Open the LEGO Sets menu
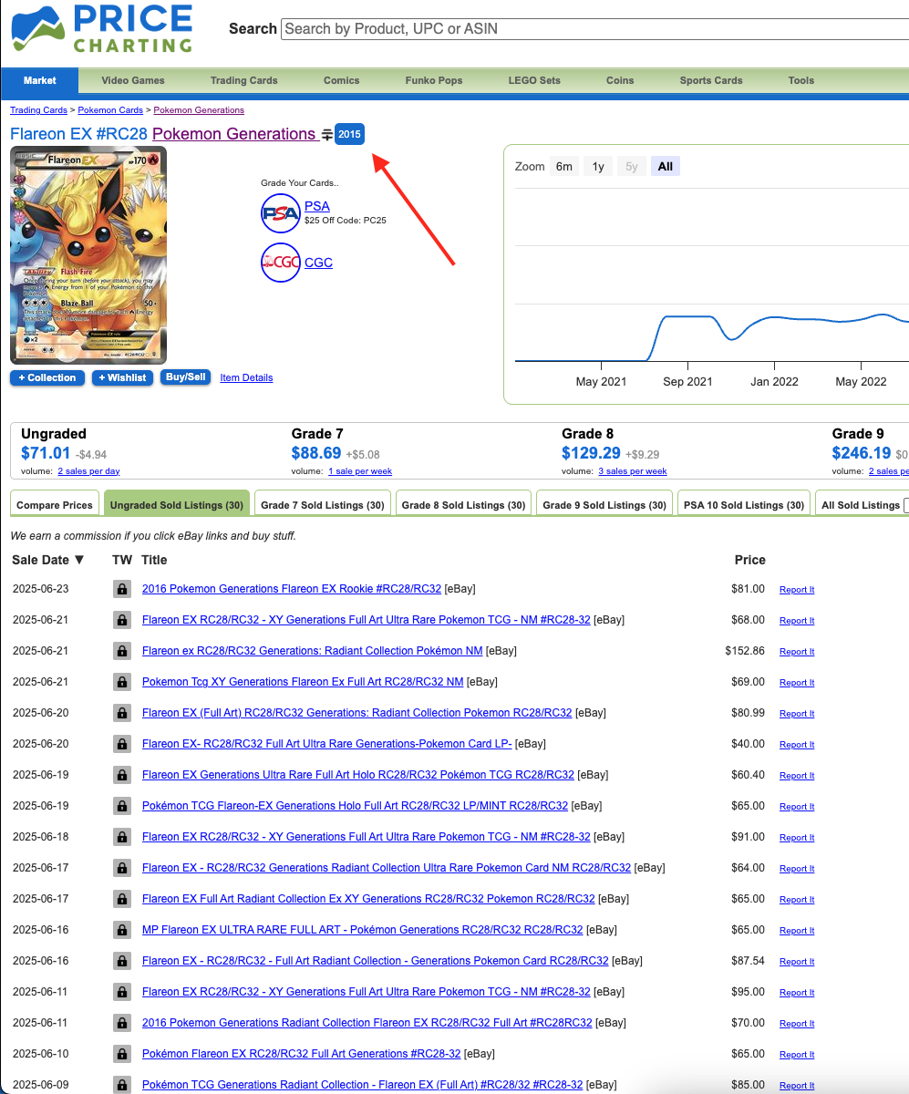909x1094 pixels. [x=534, y=80]
